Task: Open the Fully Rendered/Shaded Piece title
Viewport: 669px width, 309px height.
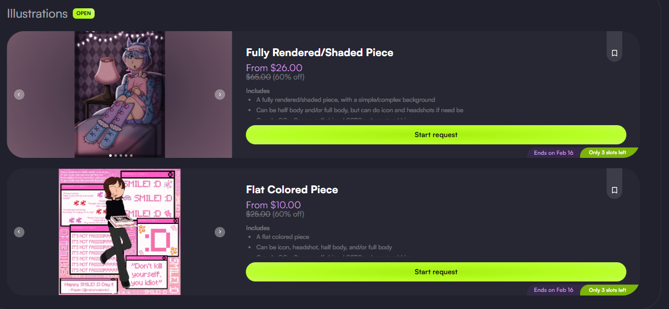Action: point(319,52)
